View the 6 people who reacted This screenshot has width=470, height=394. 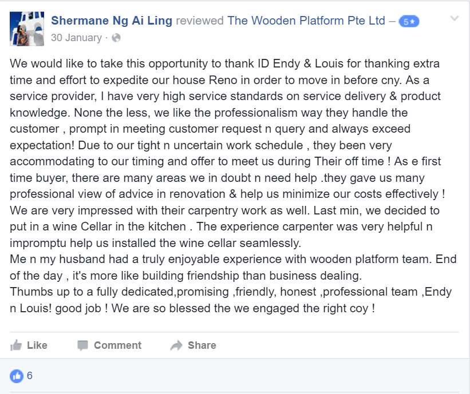pyautogui.click(x=27, y=376)
